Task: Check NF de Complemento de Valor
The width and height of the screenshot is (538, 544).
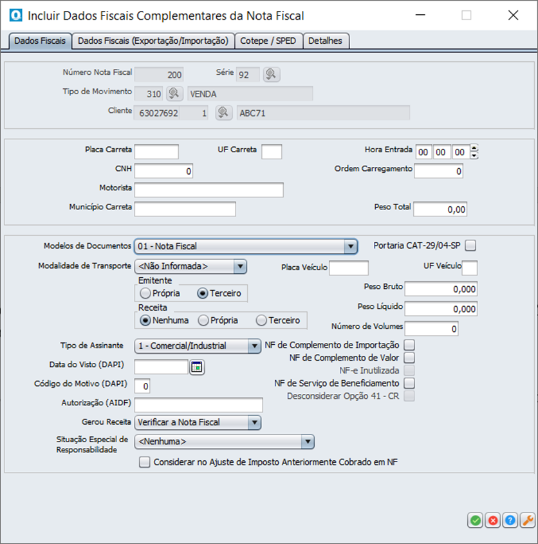Action: pos(409,357)
